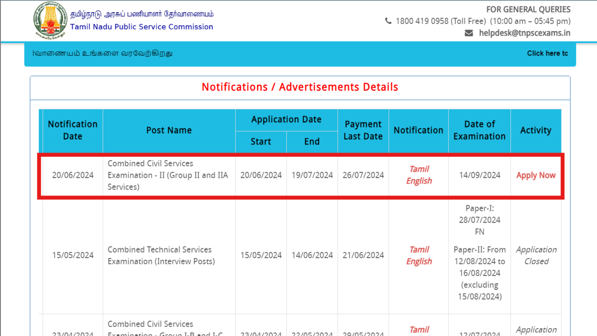Viewport: 597px width, 336px height.
Task: Click the Tamil Nadu Public Service Commission title
Action: coord(141,27)
